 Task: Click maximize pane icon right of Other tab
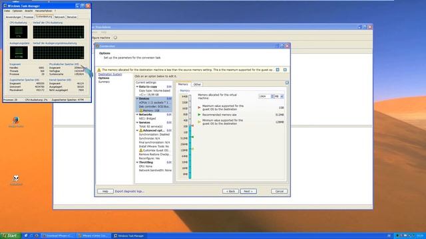coord(287,82)
